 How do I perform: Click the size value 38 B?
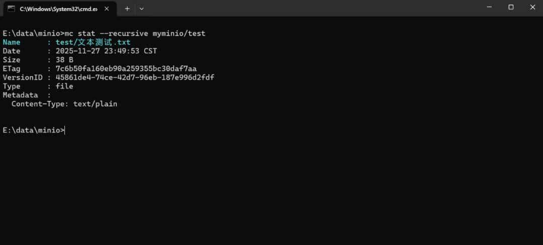64,60
